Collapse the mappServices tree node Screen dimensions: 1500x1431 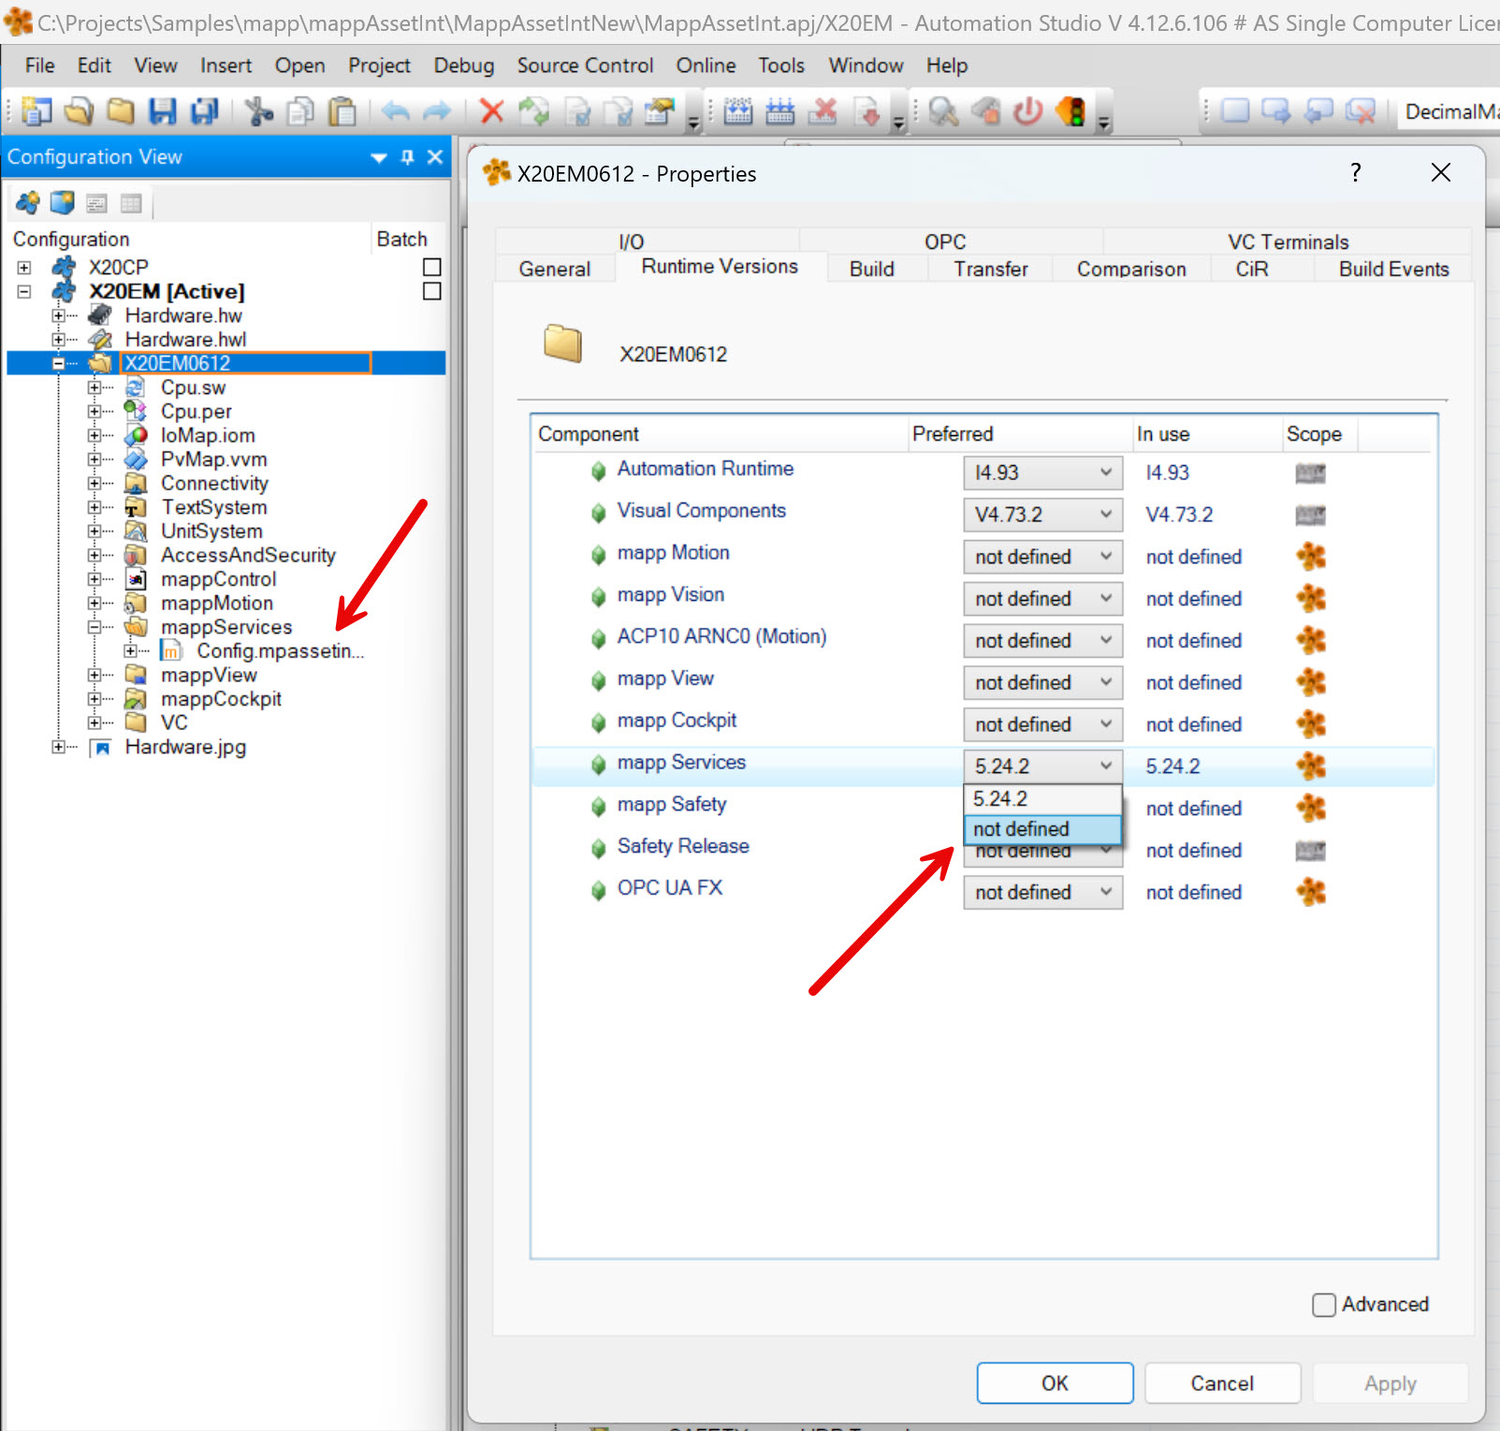95,627
